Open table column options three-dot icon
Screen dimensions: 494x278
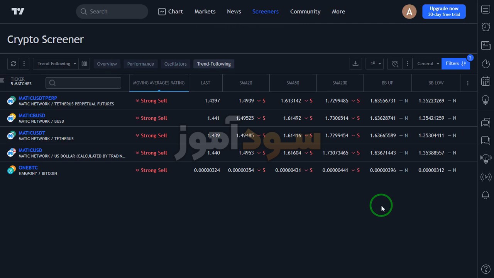(x=468, y=83)
